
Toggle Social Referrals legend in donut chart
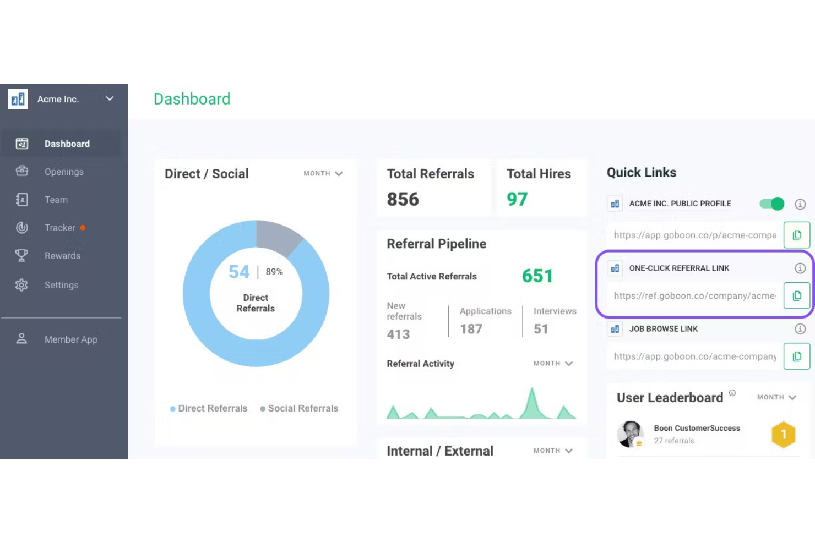(299, 408)
